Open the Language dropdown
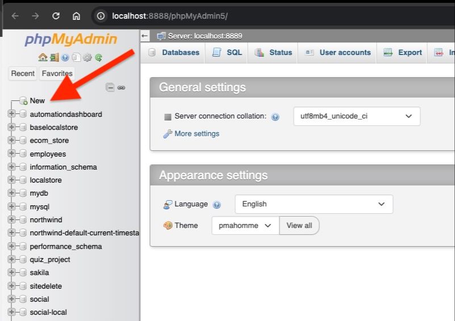 click(314, 204)
